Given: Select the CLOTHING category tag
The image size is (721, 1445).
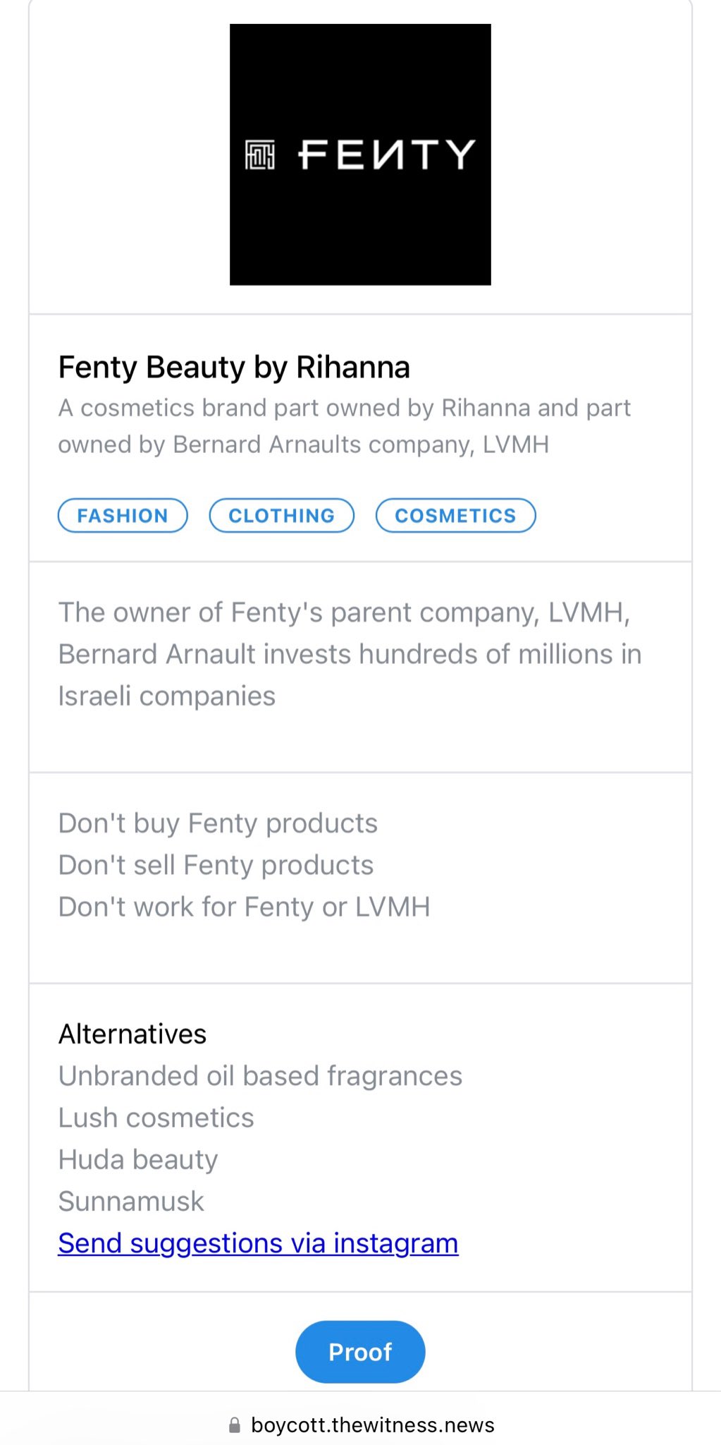Looking at the screenshot, I should coord(282,516).
